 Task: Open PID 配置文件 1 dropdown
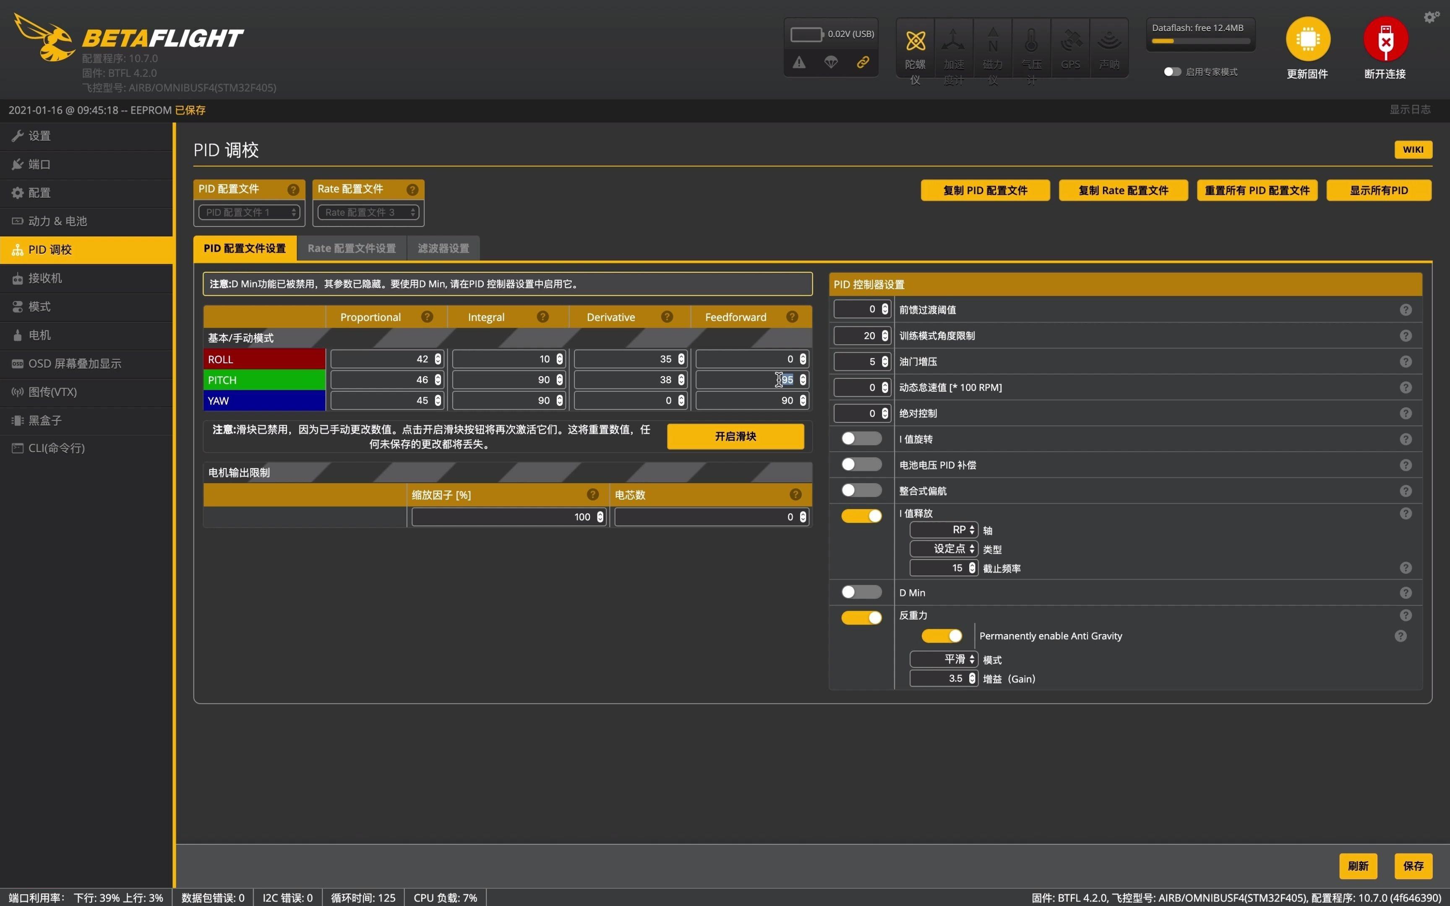pyautogui.click(x=249, y=212)
